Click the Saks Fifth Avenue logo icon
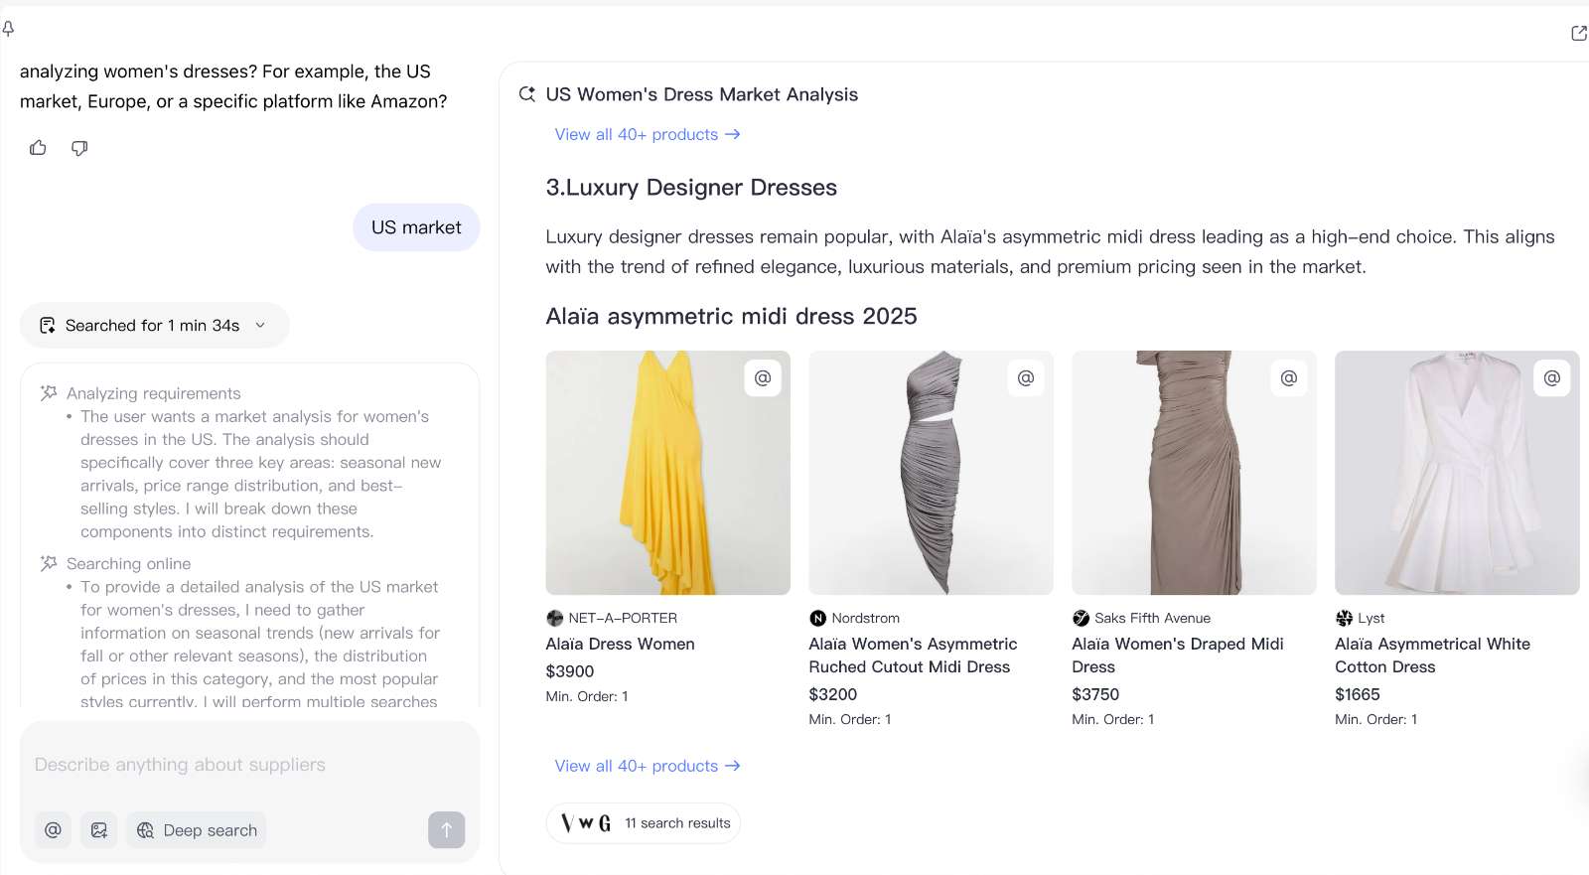The height and width of the screenshot is (875, 1589). coord(1081,618)
